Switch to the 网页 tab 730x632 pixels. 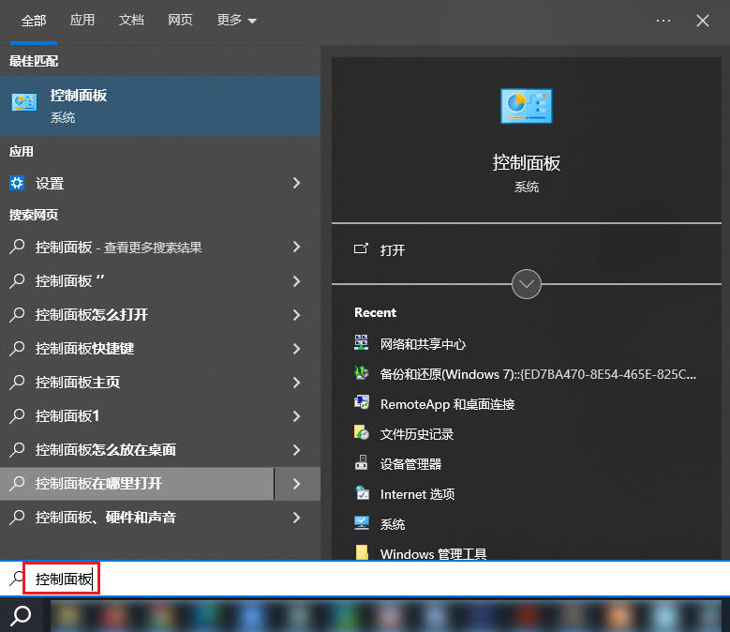180,20
